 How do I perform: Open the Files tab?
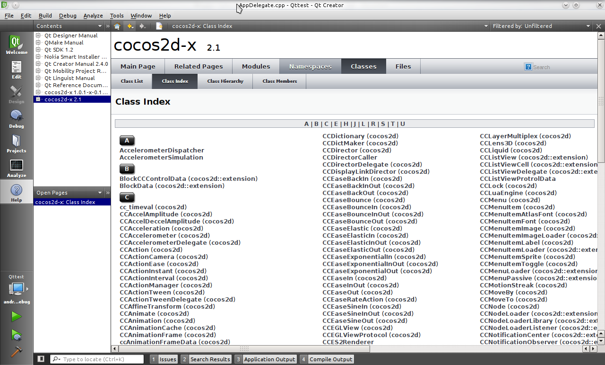(403, 66)
